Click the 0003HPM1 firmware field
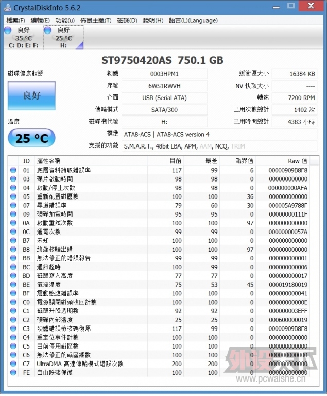Image resolution: width=327 pixels, height=396 pixels. pyautogui.click(x=164, y=74)
